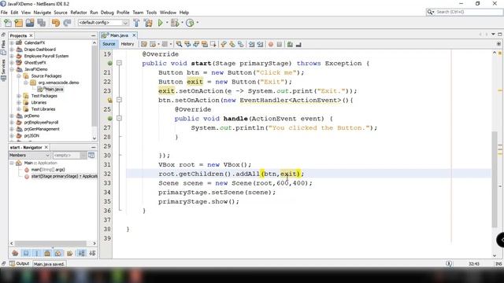Toggle Fully Qualified Names in Navigator

70,253
